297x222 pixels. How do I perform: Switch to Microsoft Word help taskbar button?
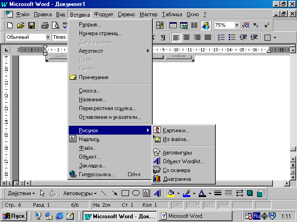(195, 216)
